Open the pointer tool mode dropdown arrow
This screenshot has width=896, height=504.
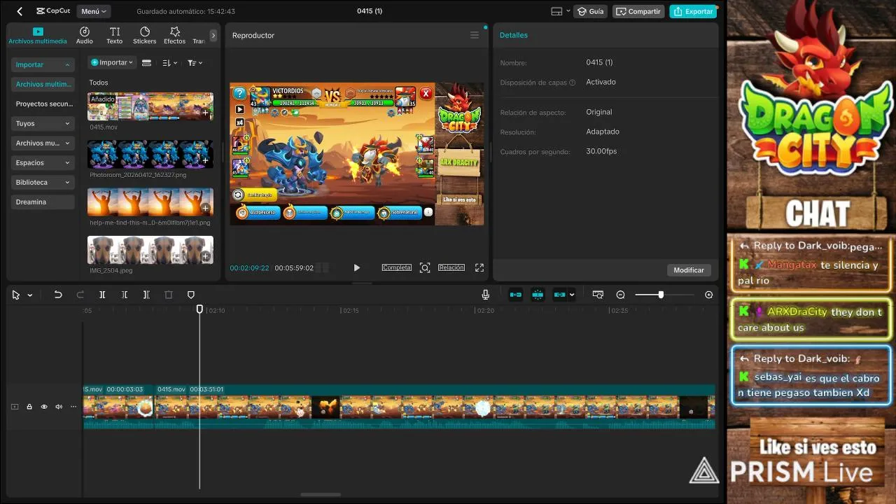[x=29, y=295]
